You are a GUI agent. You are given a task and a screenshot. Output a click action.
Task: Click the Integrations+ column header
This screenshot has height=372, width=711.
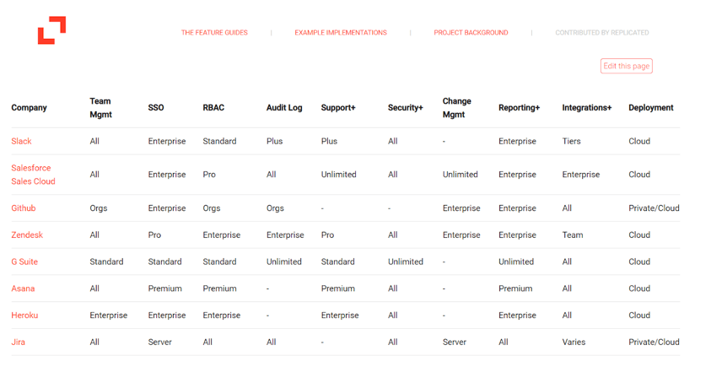[586, 108]
